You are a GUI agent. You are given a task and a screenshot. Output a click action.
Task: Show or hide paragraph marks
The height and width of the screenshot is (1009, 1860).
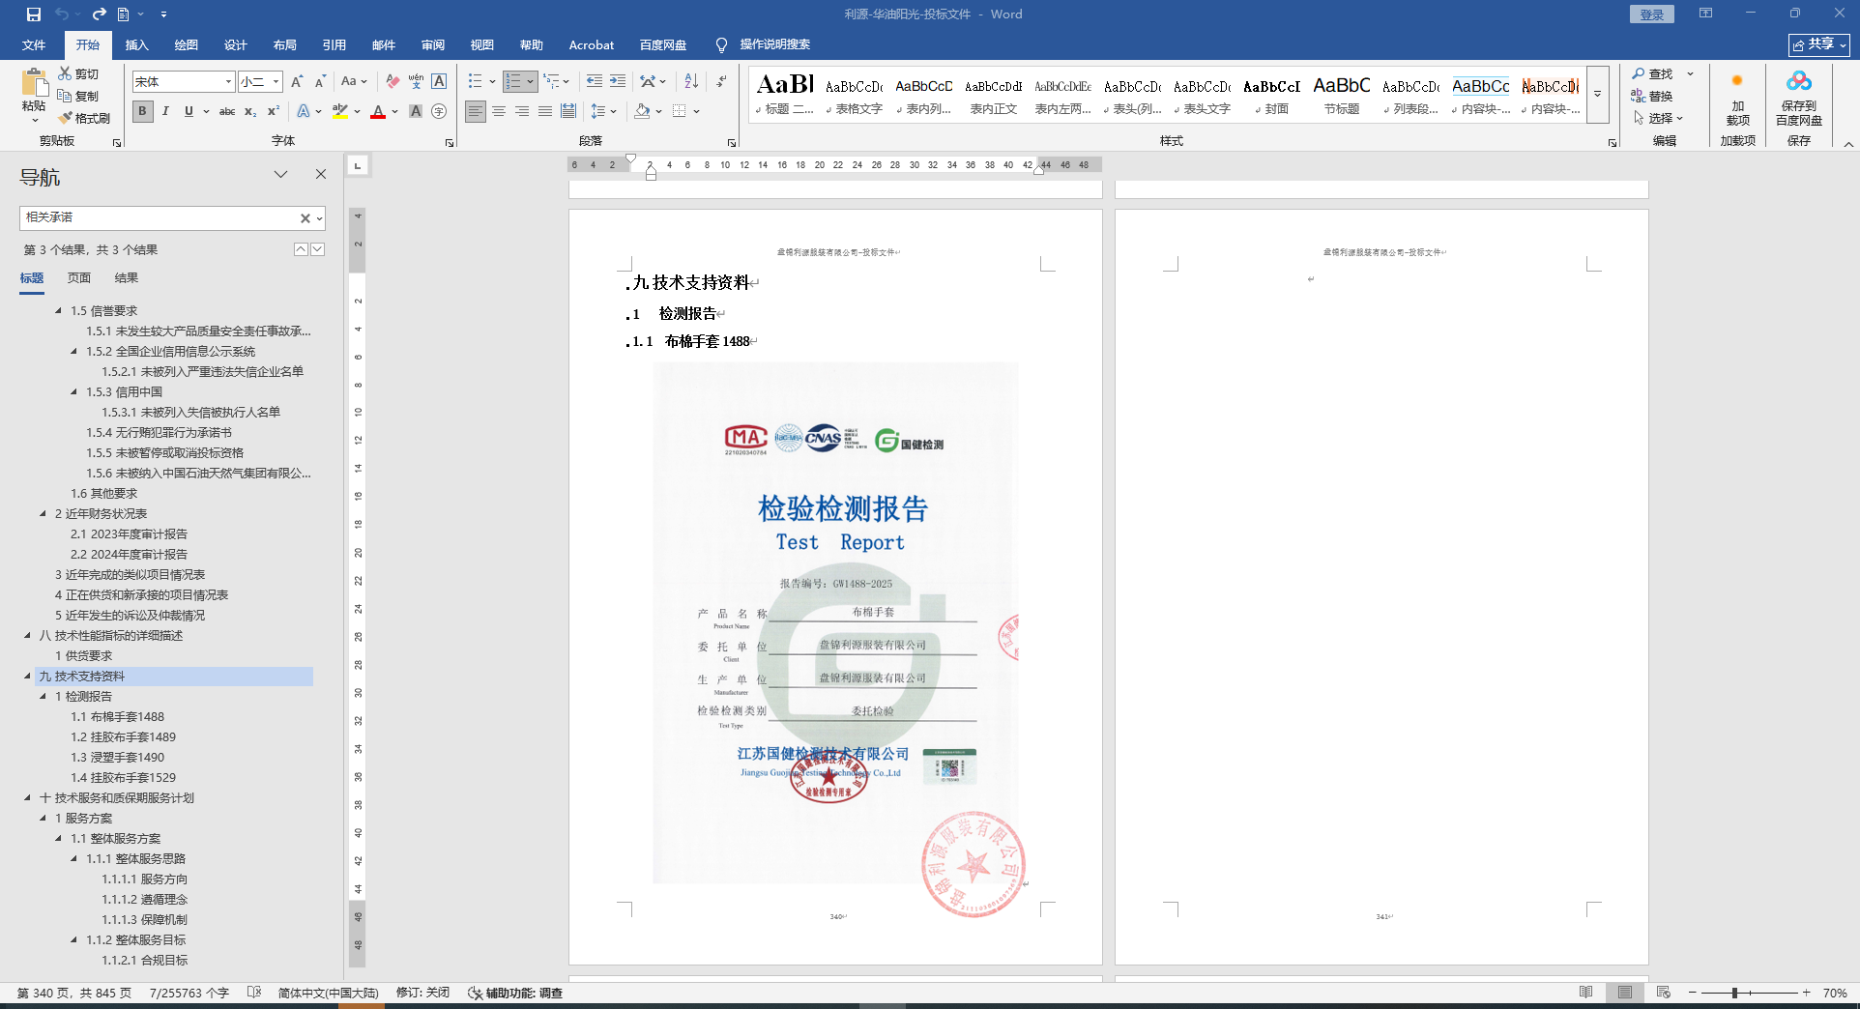[721, 81]
